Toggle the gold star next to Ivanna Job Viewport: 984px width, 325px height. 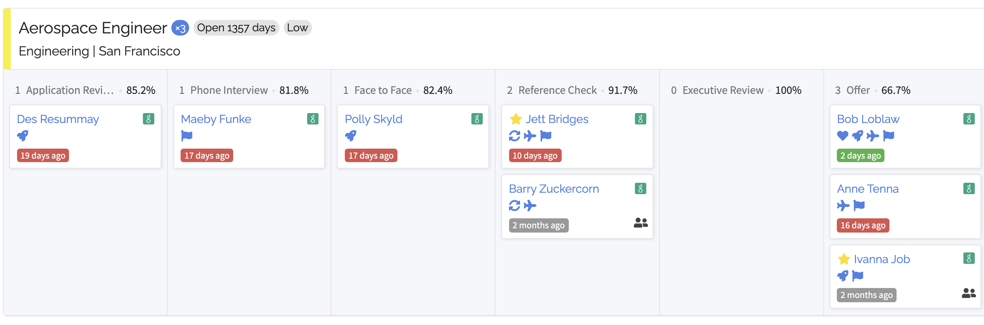click(844, 259)
